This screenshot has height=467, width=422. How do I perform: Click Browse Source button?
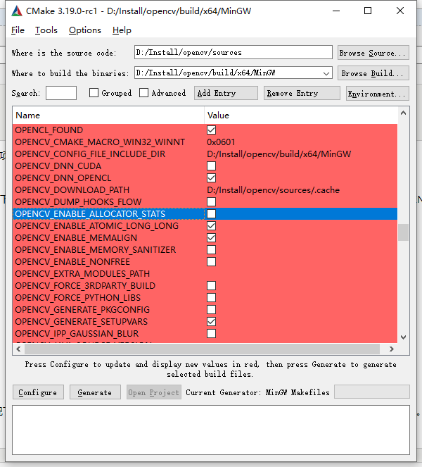click(373, 53)
